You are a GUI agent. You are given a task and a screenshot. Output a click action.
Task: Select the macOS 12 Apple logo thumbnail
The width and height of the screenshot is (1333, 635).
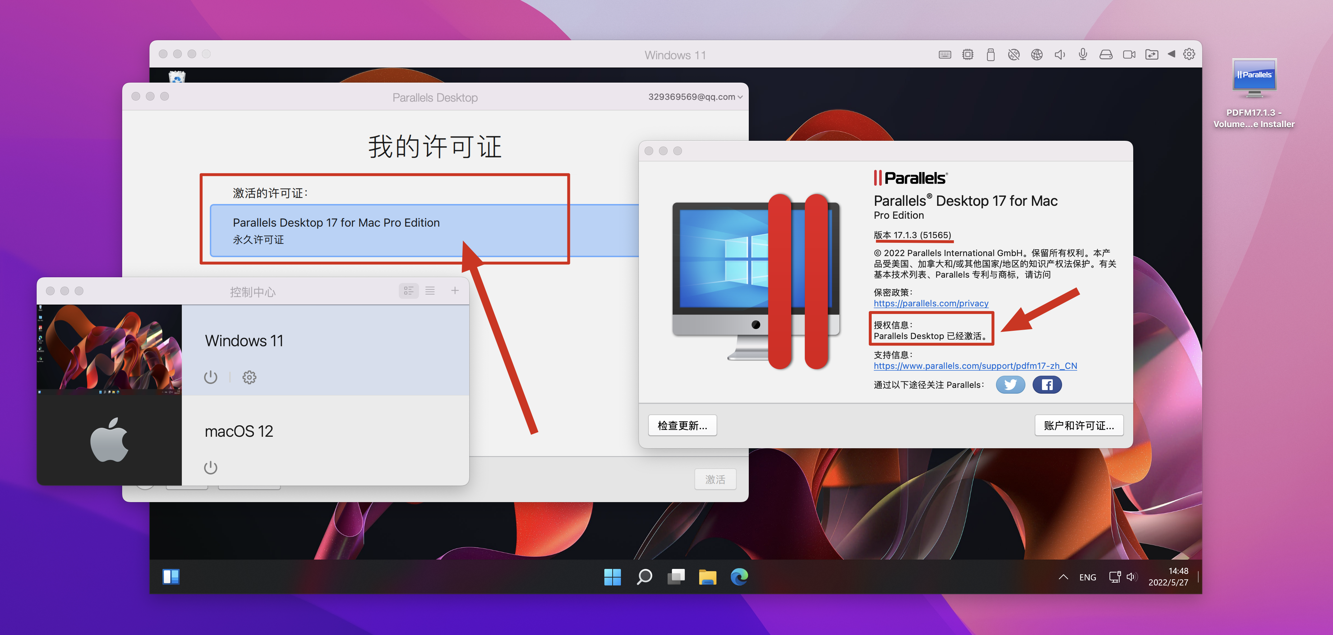coord(109,441)
